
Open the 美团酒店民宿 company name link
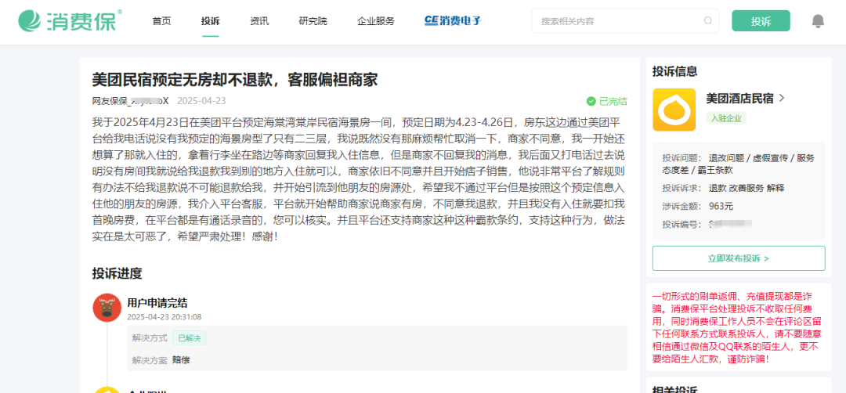click(739, 98)
